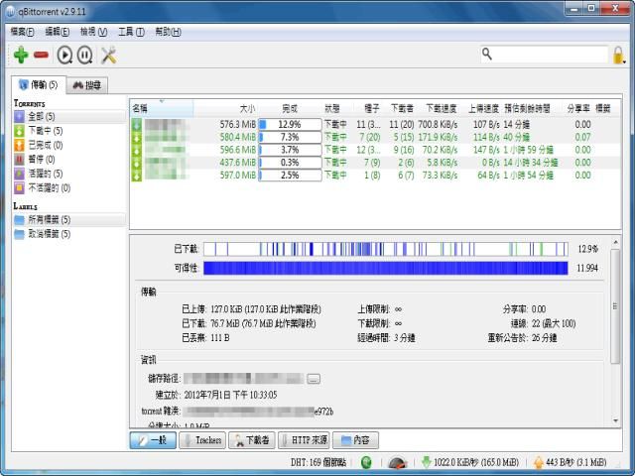Select the 下載中 (5) downloading filter in sidebar
635x476 pixels.
[44, 130]
